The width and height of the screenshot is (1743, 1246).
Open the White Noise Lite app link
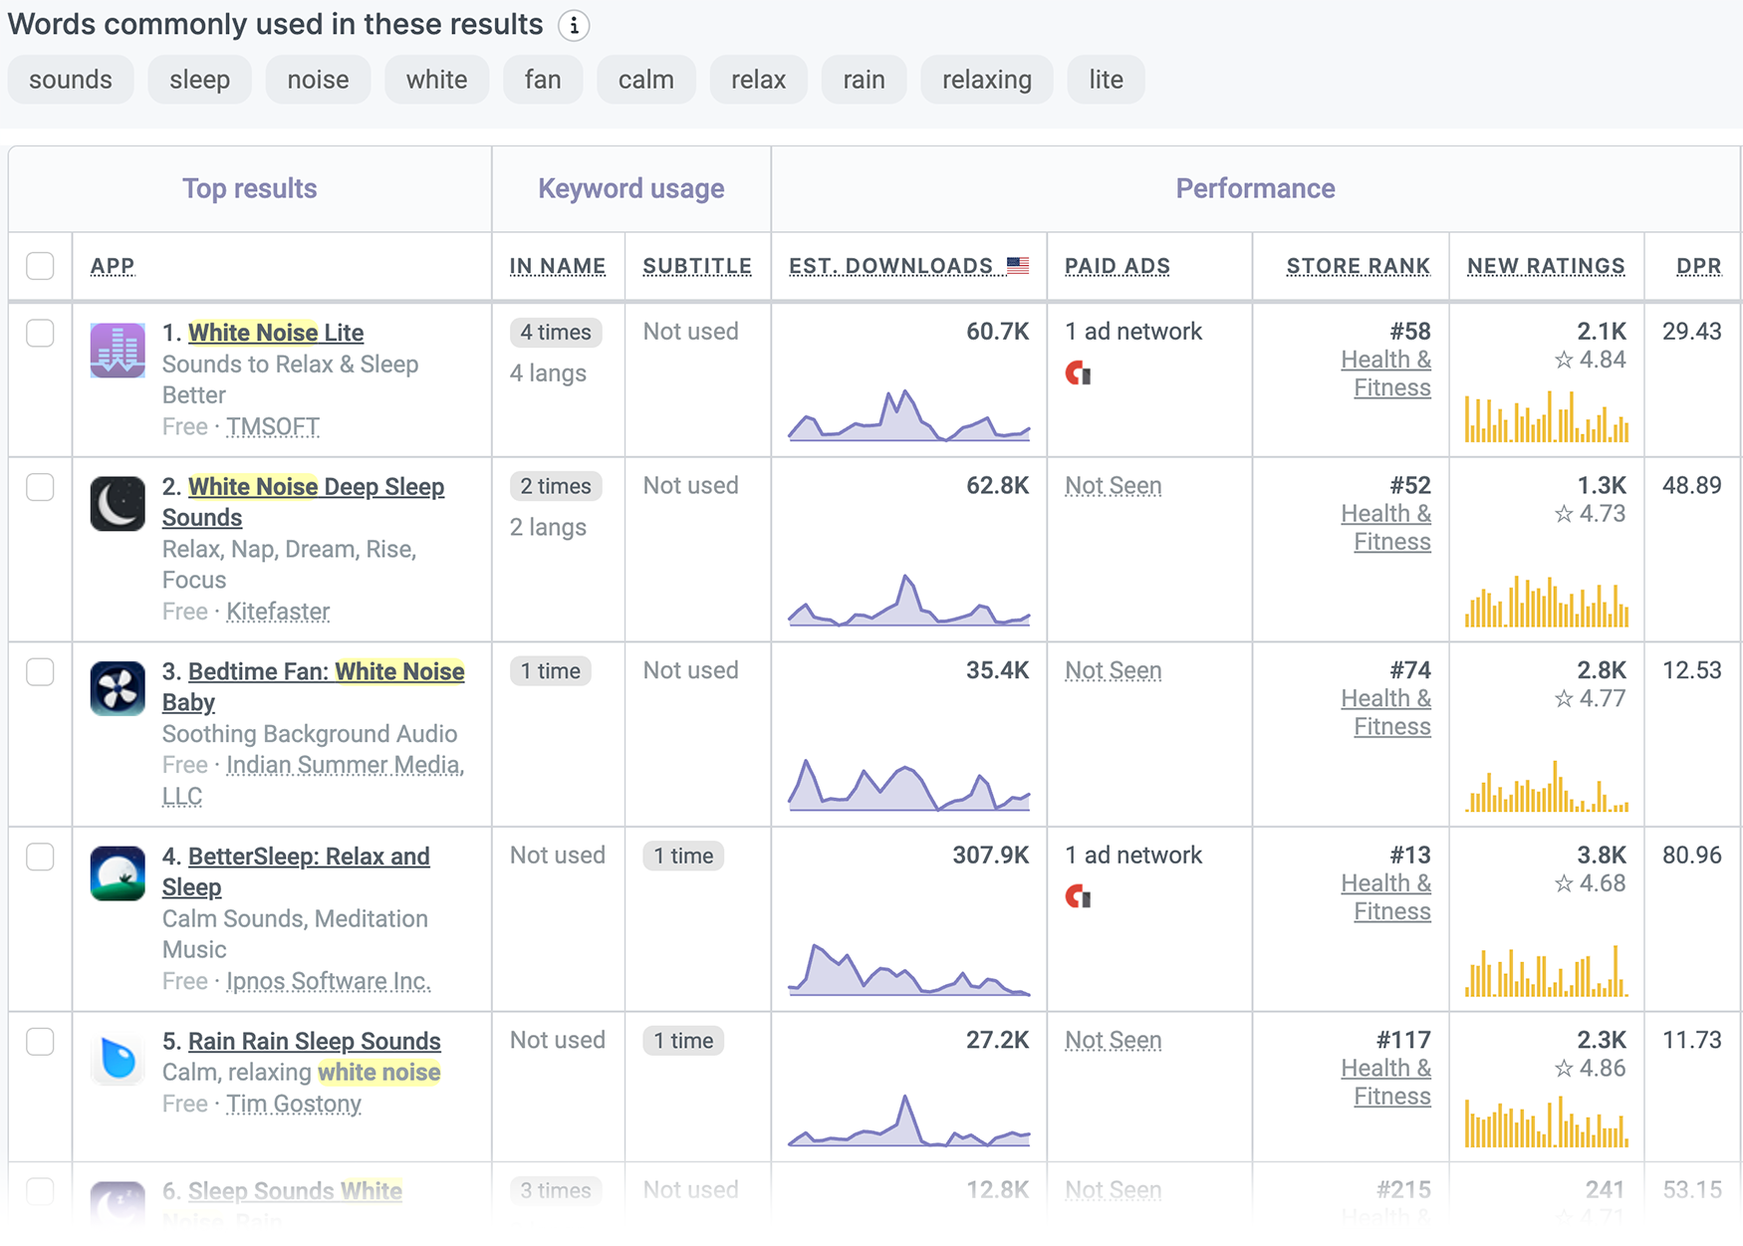[276, 333]
